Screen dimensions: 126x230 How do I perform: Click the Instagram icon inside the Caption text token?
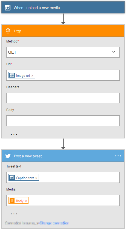click(12, 177)
